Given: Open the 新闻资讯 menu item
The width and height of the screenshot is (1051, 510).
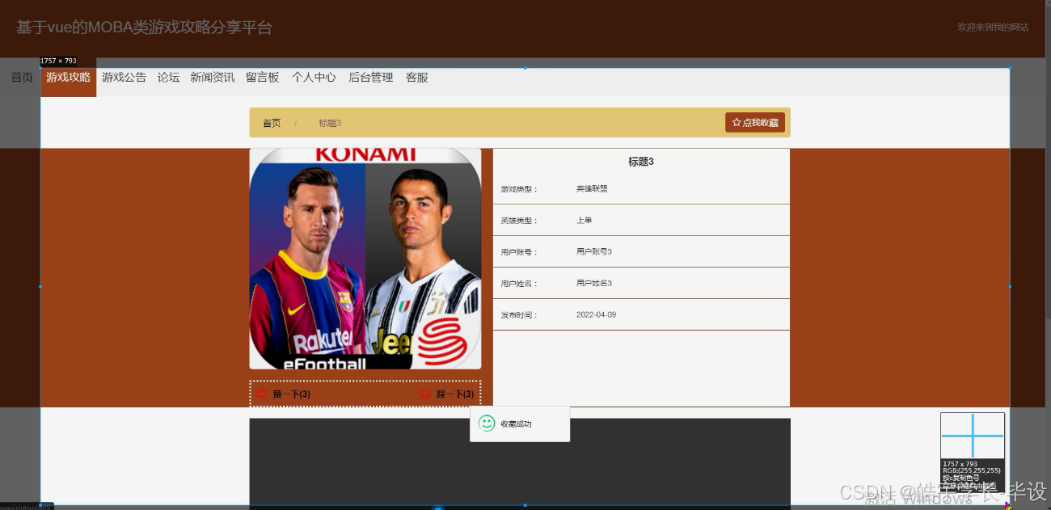Looking at the screenshot, I should pyautogui.click(x=213, y=78).
